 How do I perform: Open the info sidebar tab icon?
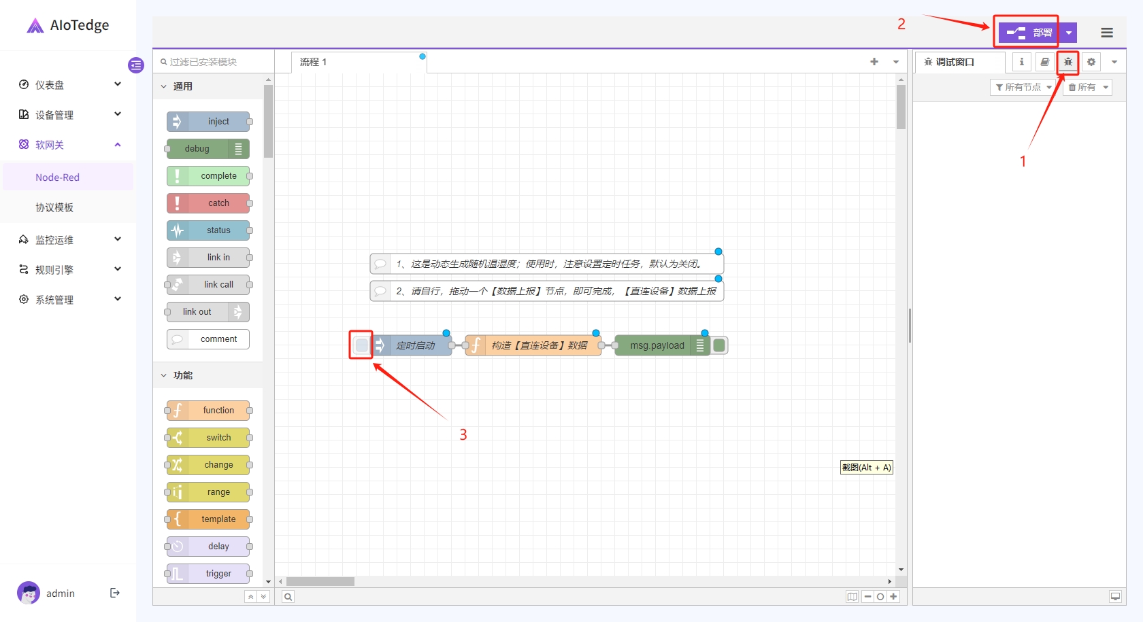1021,62
